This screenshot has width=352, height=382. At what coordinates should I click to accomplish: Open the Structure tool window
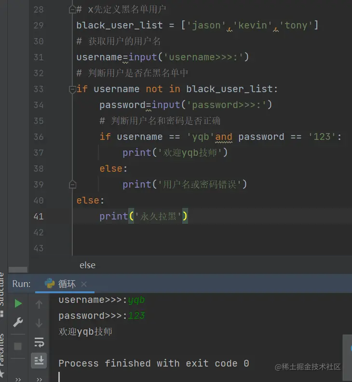tap(2, 289)
